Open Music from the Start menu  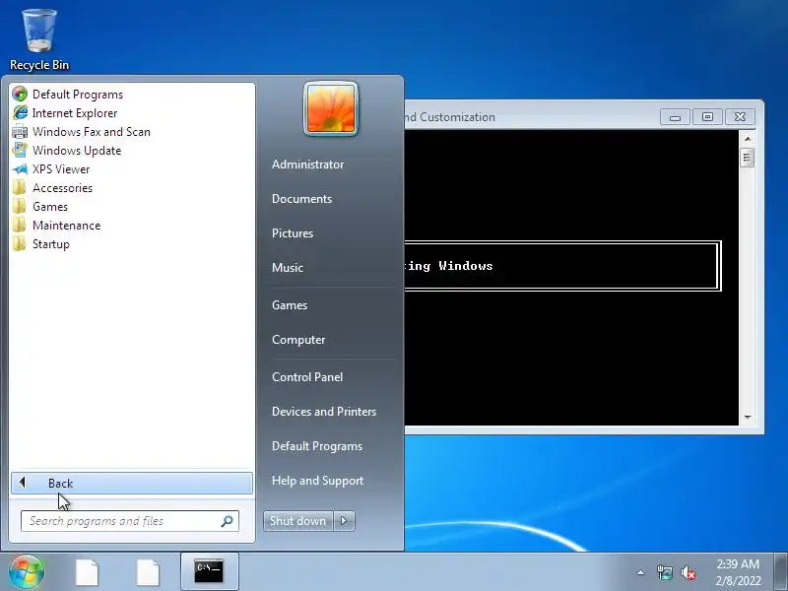click(288, 267)
